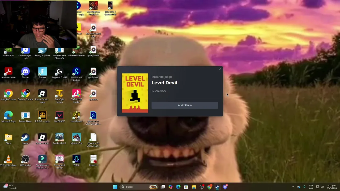Open MuseScore Studio 4 shortcut
The image size is (340, 191).
coord(76,75)
